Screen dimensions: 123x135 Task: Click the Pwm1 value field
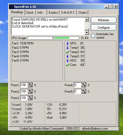click(24, 85)
